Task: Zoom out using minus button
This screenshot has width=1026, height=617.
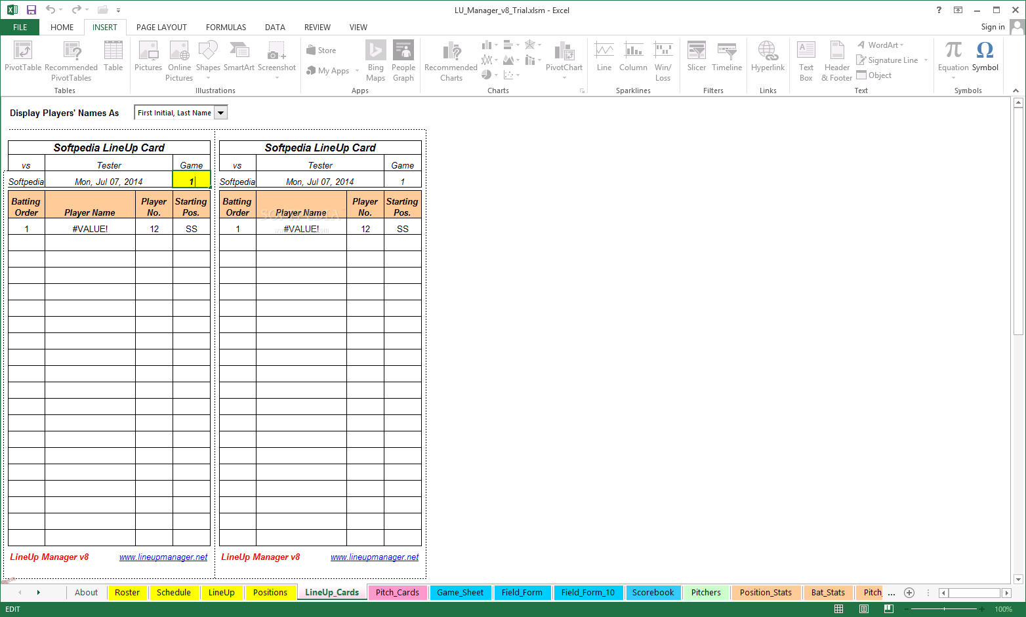Action: [x=907, y=609]
